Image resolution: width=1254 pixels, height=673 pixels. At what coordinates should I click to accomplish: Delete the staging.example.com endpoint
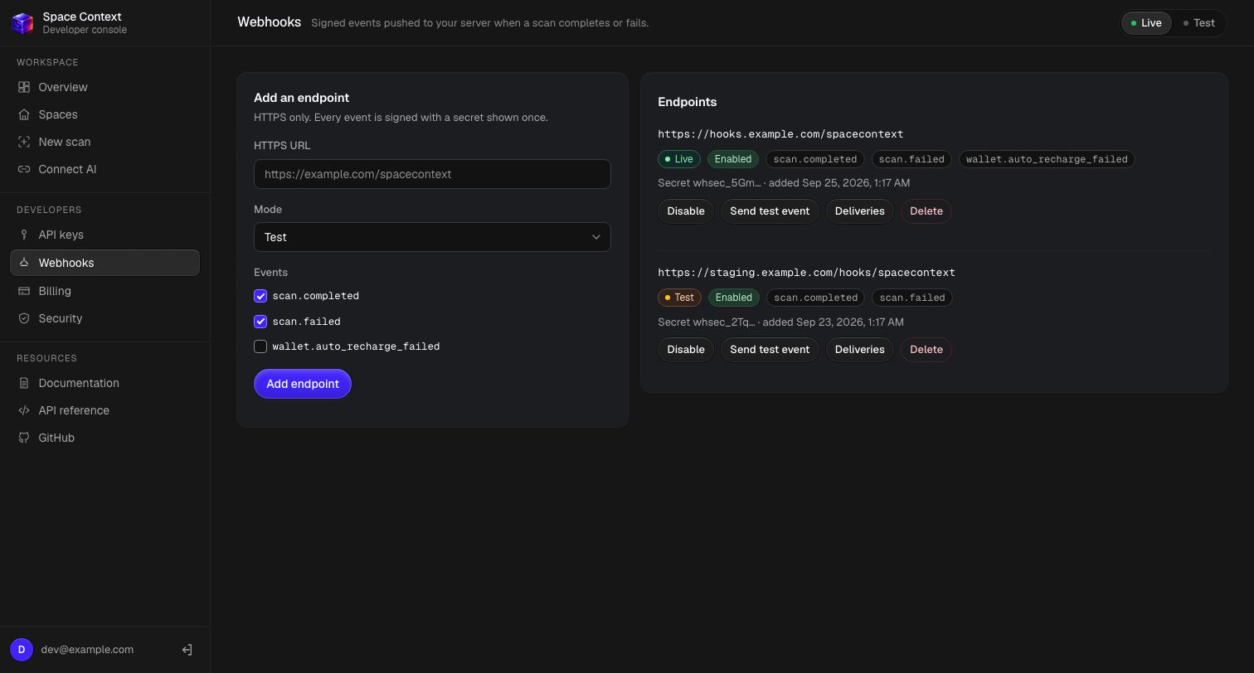tap(926, 349)
